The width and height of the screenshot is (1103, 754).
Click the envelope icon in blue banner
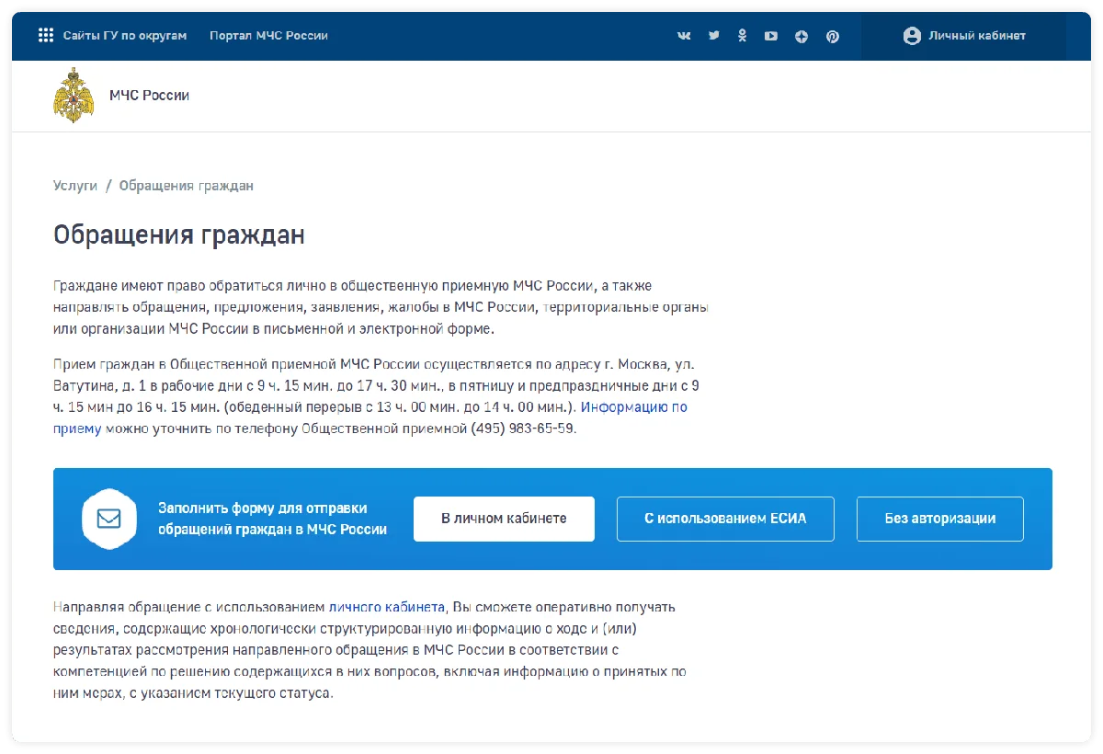pyautogui.click(x=109, y=519)
